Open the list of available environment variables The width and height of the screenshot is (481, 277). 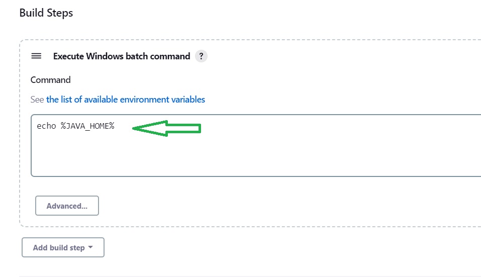click(x=126, y=100)
